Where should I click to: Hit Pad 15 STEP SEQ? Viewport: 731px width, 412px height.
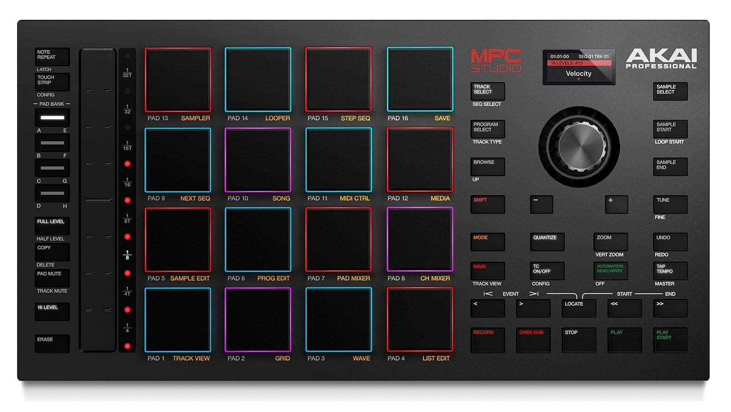(338, 79)
